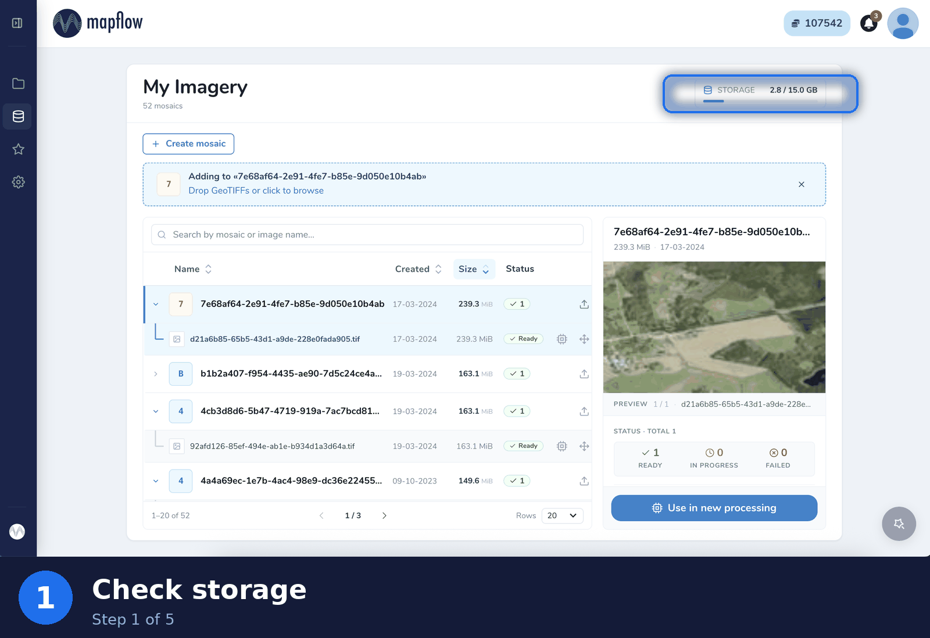Image resolution: width=930 pixels, height=638 pixels.
Task: Click the Ready status of 92afd126 image
Action: coord(523,446)
